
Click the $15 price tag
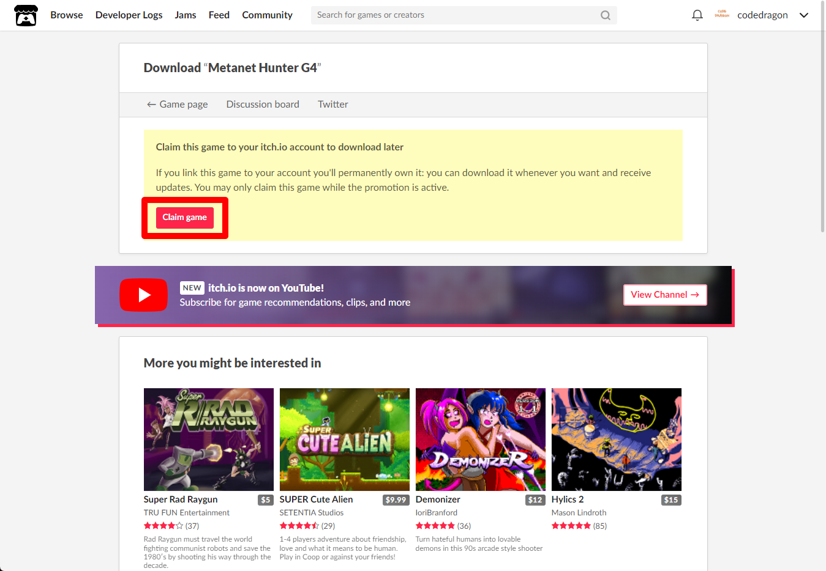click(672, 500)
